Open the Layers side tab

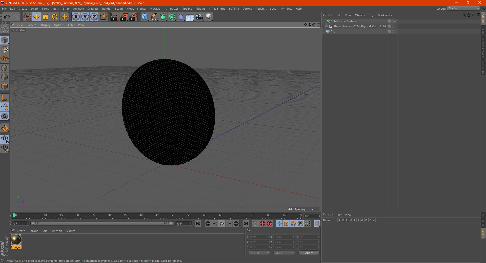(483, 233)
